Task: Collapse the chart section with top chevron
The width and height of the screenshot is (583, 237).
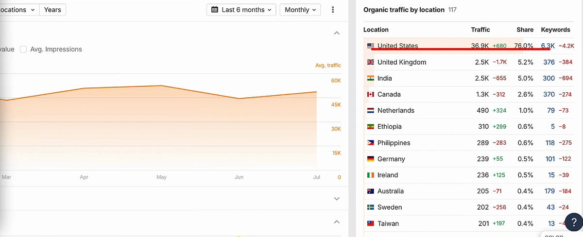Action: click(337, 33)
